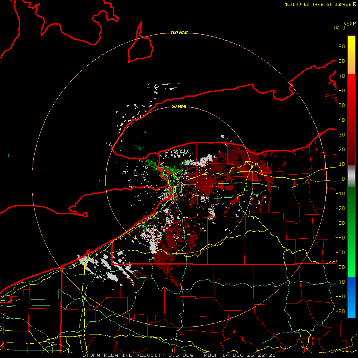The image size is (358, 358).
Task: Click the -20 scale label
Action: pos(340,208)
